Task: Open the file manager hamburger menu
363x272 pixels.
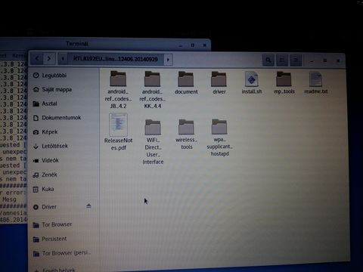Action: tap(296, 60)
